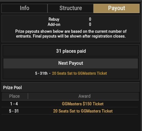142x131 pixels.
Task: Open the GGMasters $150 Ticket award
Action: pyautogui.click(x=83, y=104)
